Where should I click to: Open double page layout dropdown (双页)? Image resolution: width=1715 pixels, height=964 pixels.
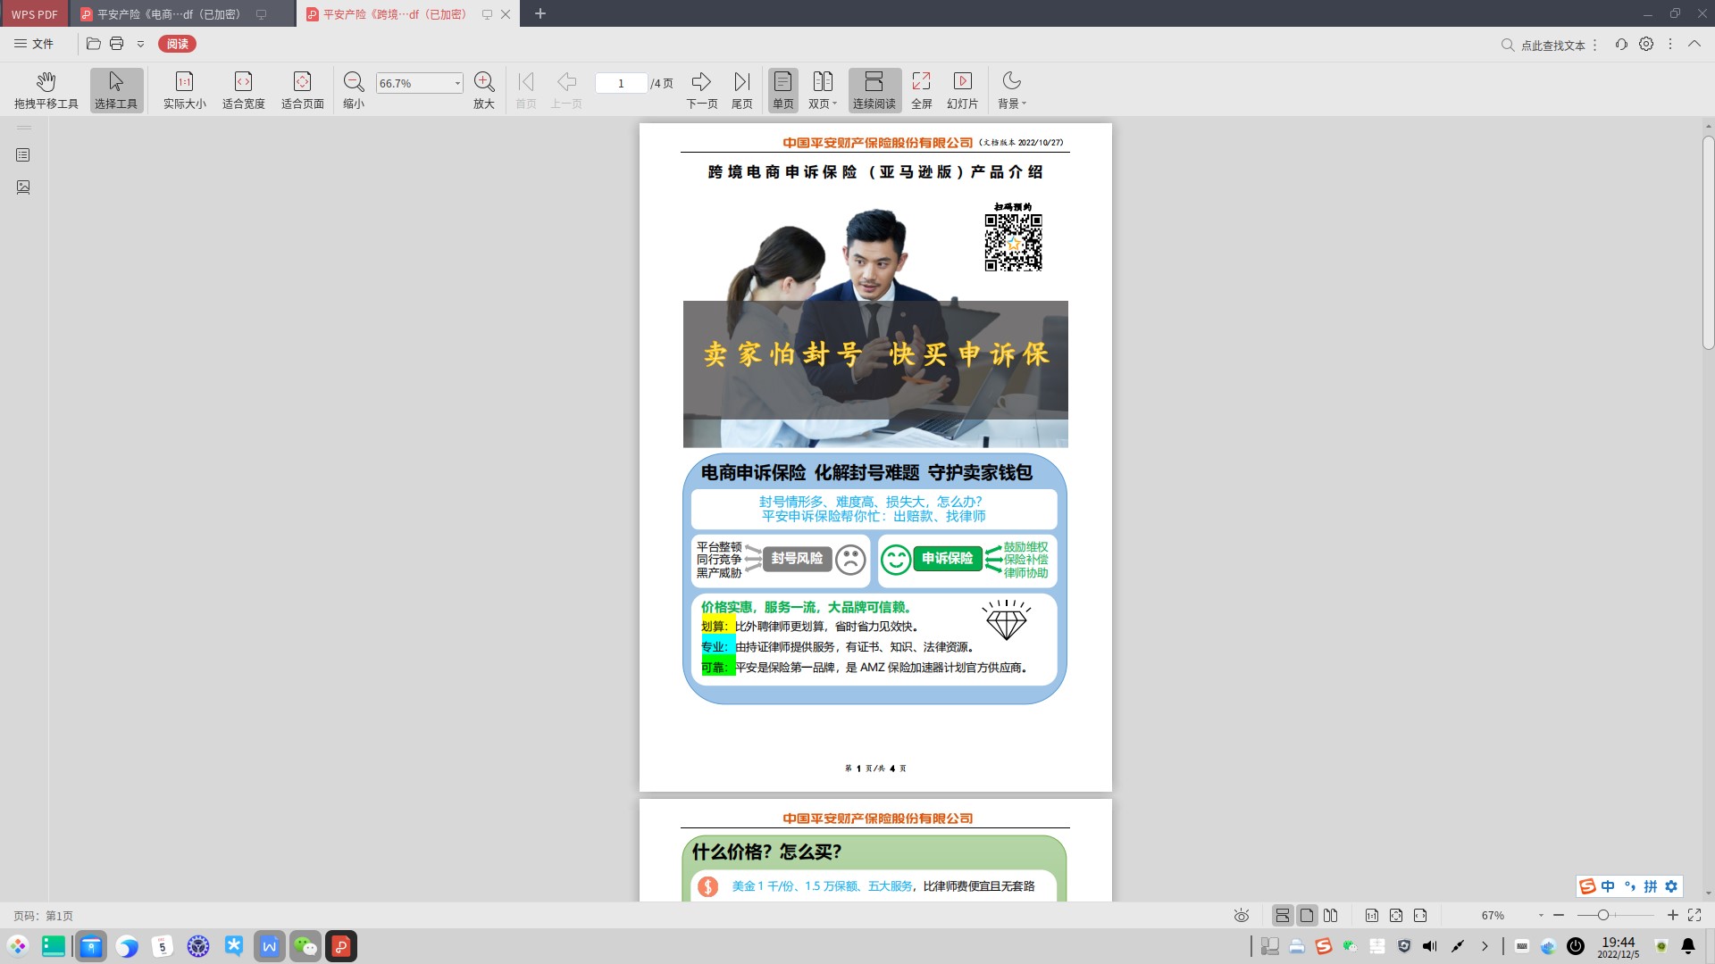(822, 90)
